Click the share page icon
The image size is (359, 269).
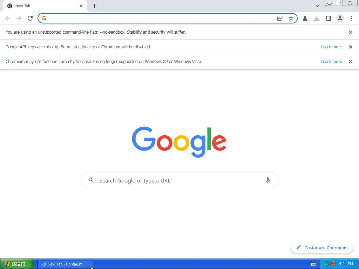click(279, 18)
